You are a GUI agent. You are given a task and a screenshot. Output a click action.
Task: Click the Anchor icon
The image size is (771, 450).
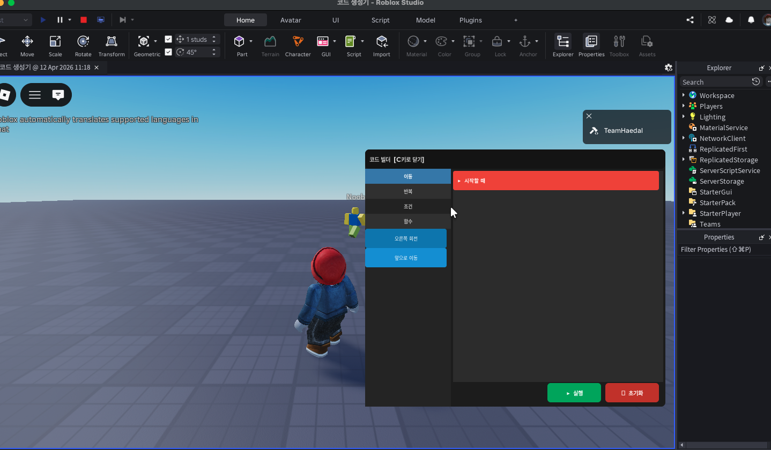tap(525, 41)
